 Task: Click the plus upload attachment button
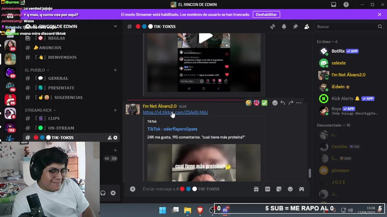tap(132, 189)
